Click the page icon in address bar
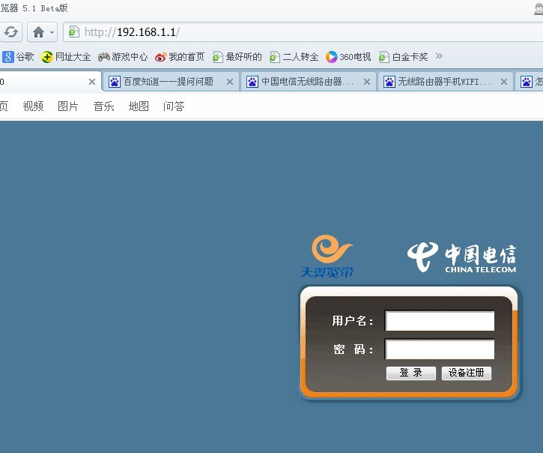 [73, 32]
